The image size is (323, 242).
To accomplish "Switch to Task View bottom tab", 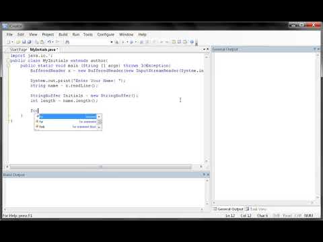I will pyautogui.click(x=256, y=209).
